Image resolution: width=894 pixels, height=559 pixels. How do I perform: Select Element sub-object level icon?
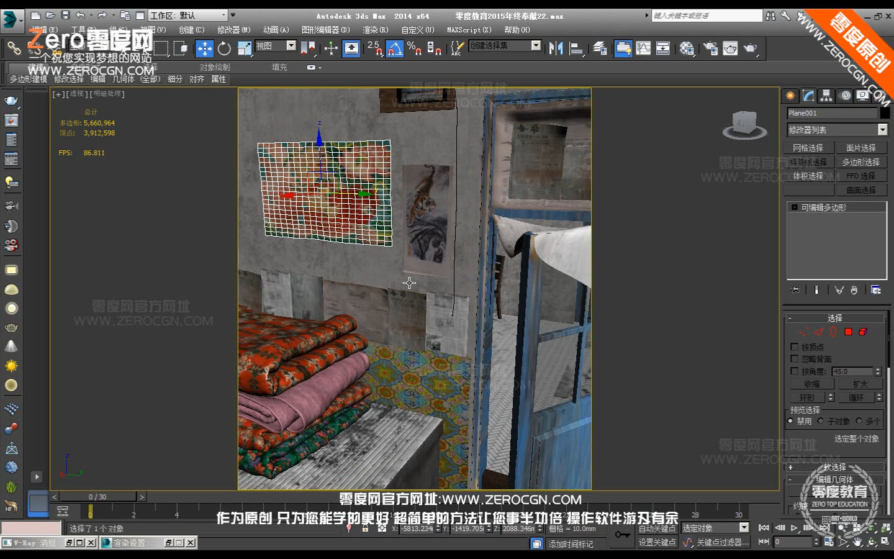coord(863,332)
